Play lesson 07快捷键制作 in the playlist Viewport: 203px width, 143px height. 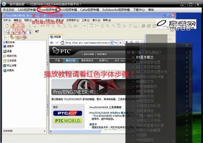[147, 87]
